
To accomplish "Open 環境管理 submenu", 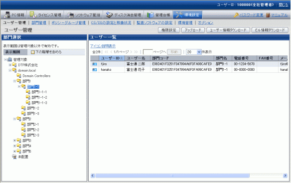I will click(x=185, y=22).
